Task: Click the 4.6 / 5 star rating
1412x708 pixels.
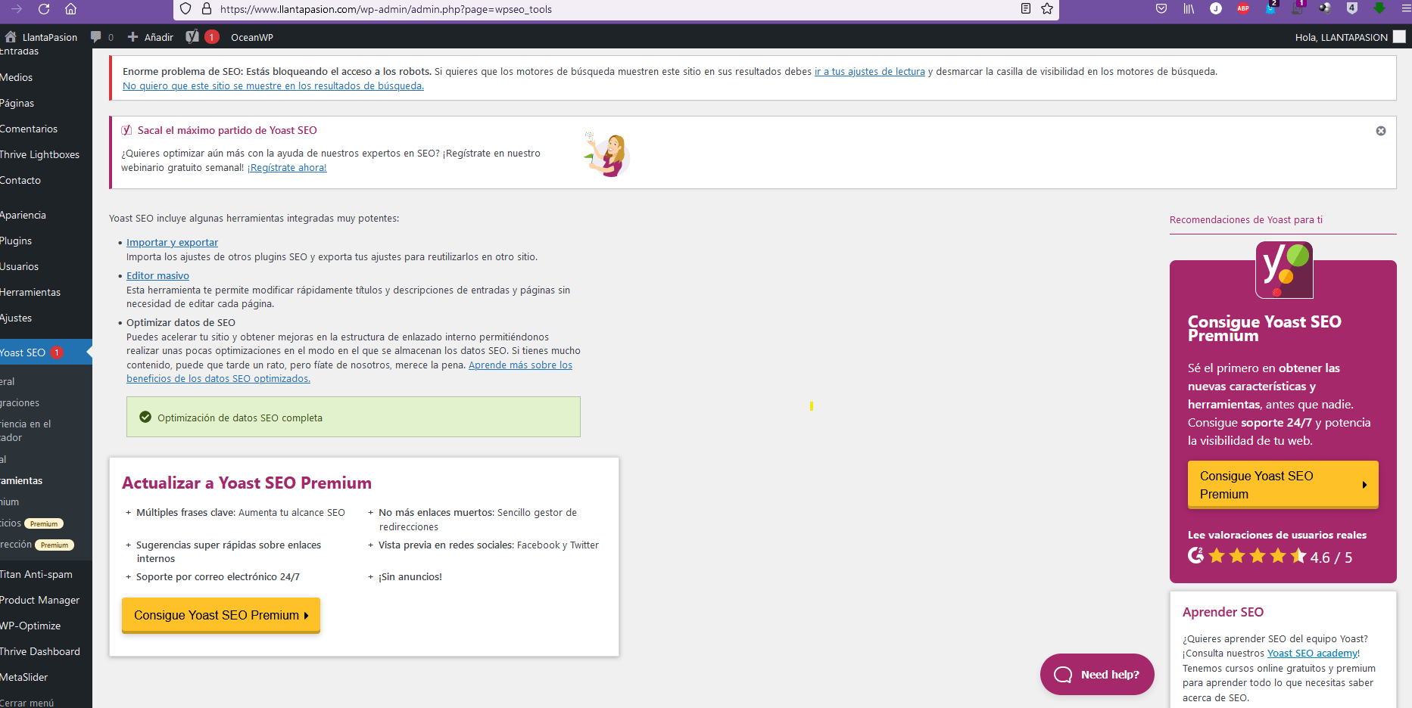Action: [x=1270, y=557]
